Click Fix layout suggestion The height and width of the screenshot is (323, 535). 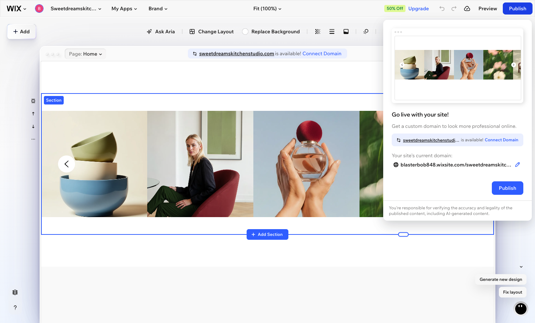tap(513, 292)
